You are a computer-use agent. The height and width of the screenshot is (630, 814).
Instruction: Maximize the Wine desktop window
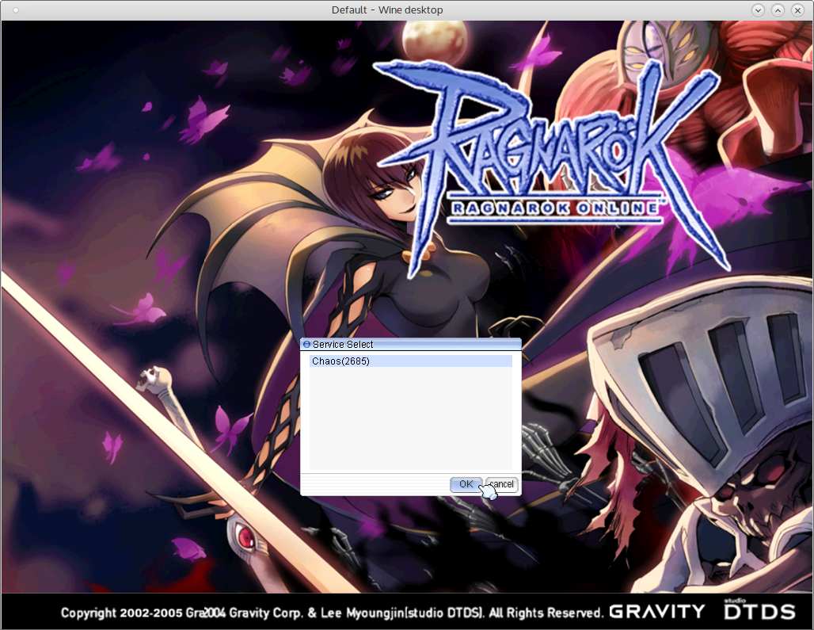(778, 10)
